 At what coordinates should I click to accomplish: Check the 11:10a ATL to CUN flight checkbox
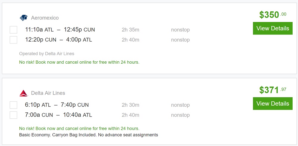coord(13,30)
